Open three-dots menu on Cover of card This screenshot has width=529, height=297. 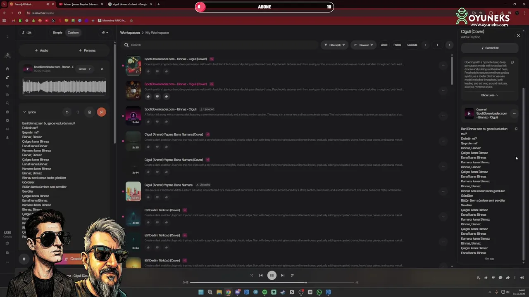click(514, 113)
